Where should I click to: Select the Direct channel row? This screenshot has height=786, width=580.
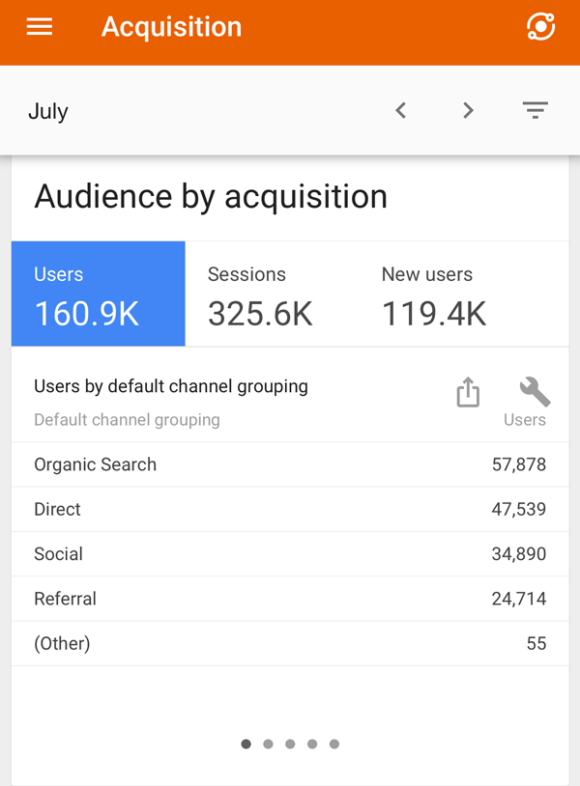pyautogui.click(x=290, y=509)
